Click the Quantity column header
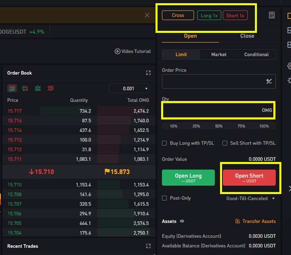Screen dimensions: 291x255 (x=79, y=100)
